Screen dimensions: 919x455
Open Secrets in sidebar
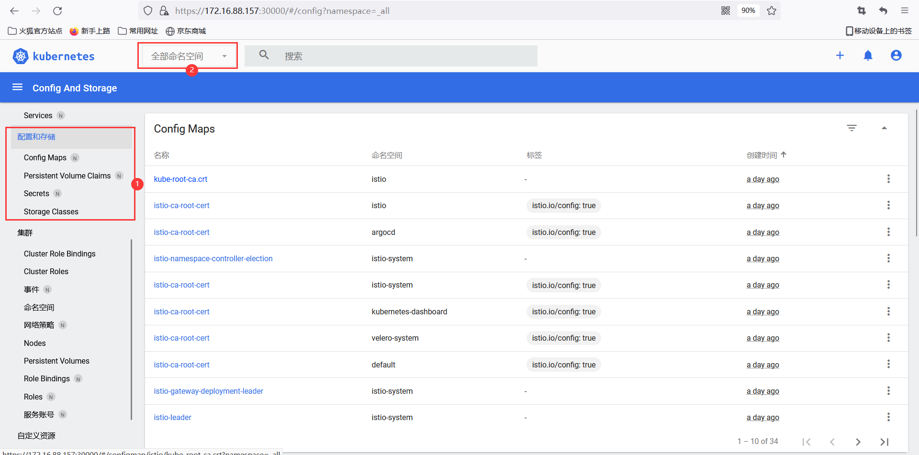(x=36, y=193)
